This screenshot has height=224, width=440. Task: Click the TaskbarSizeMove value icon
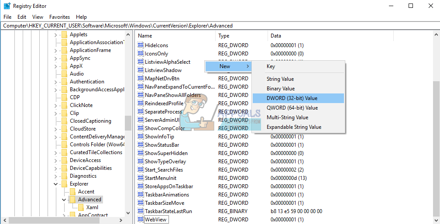(x=140, y=203)
